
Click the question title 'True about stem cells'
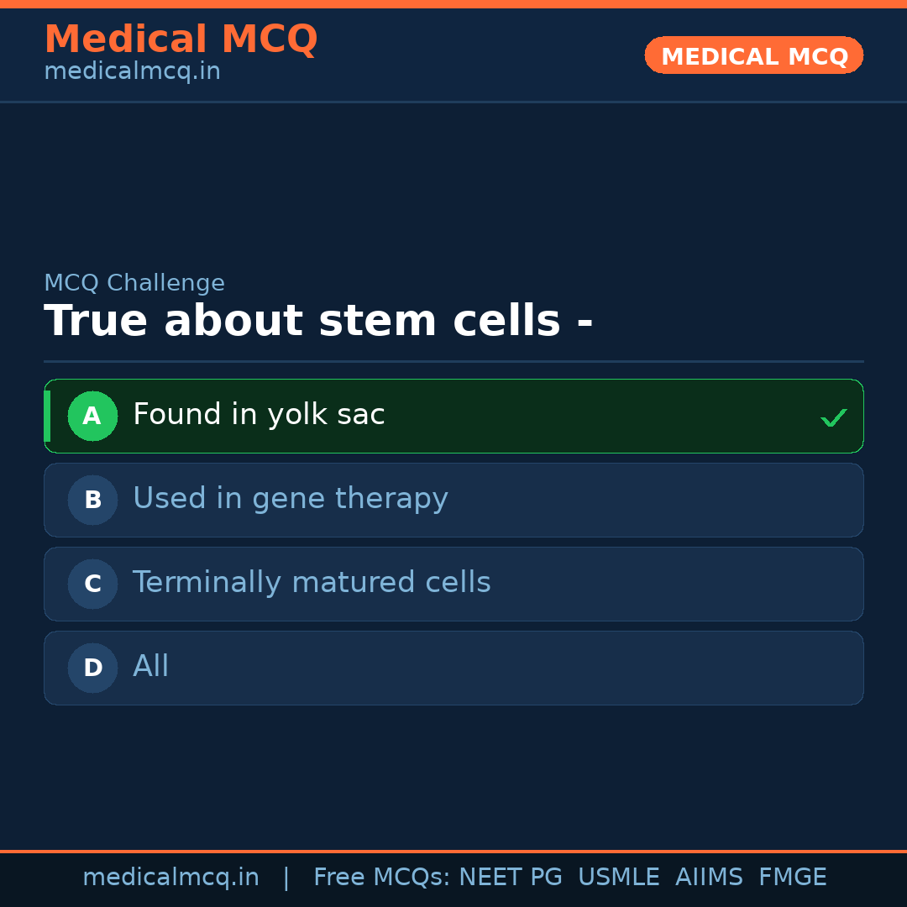pyautogui.click(x=317, y=320)
